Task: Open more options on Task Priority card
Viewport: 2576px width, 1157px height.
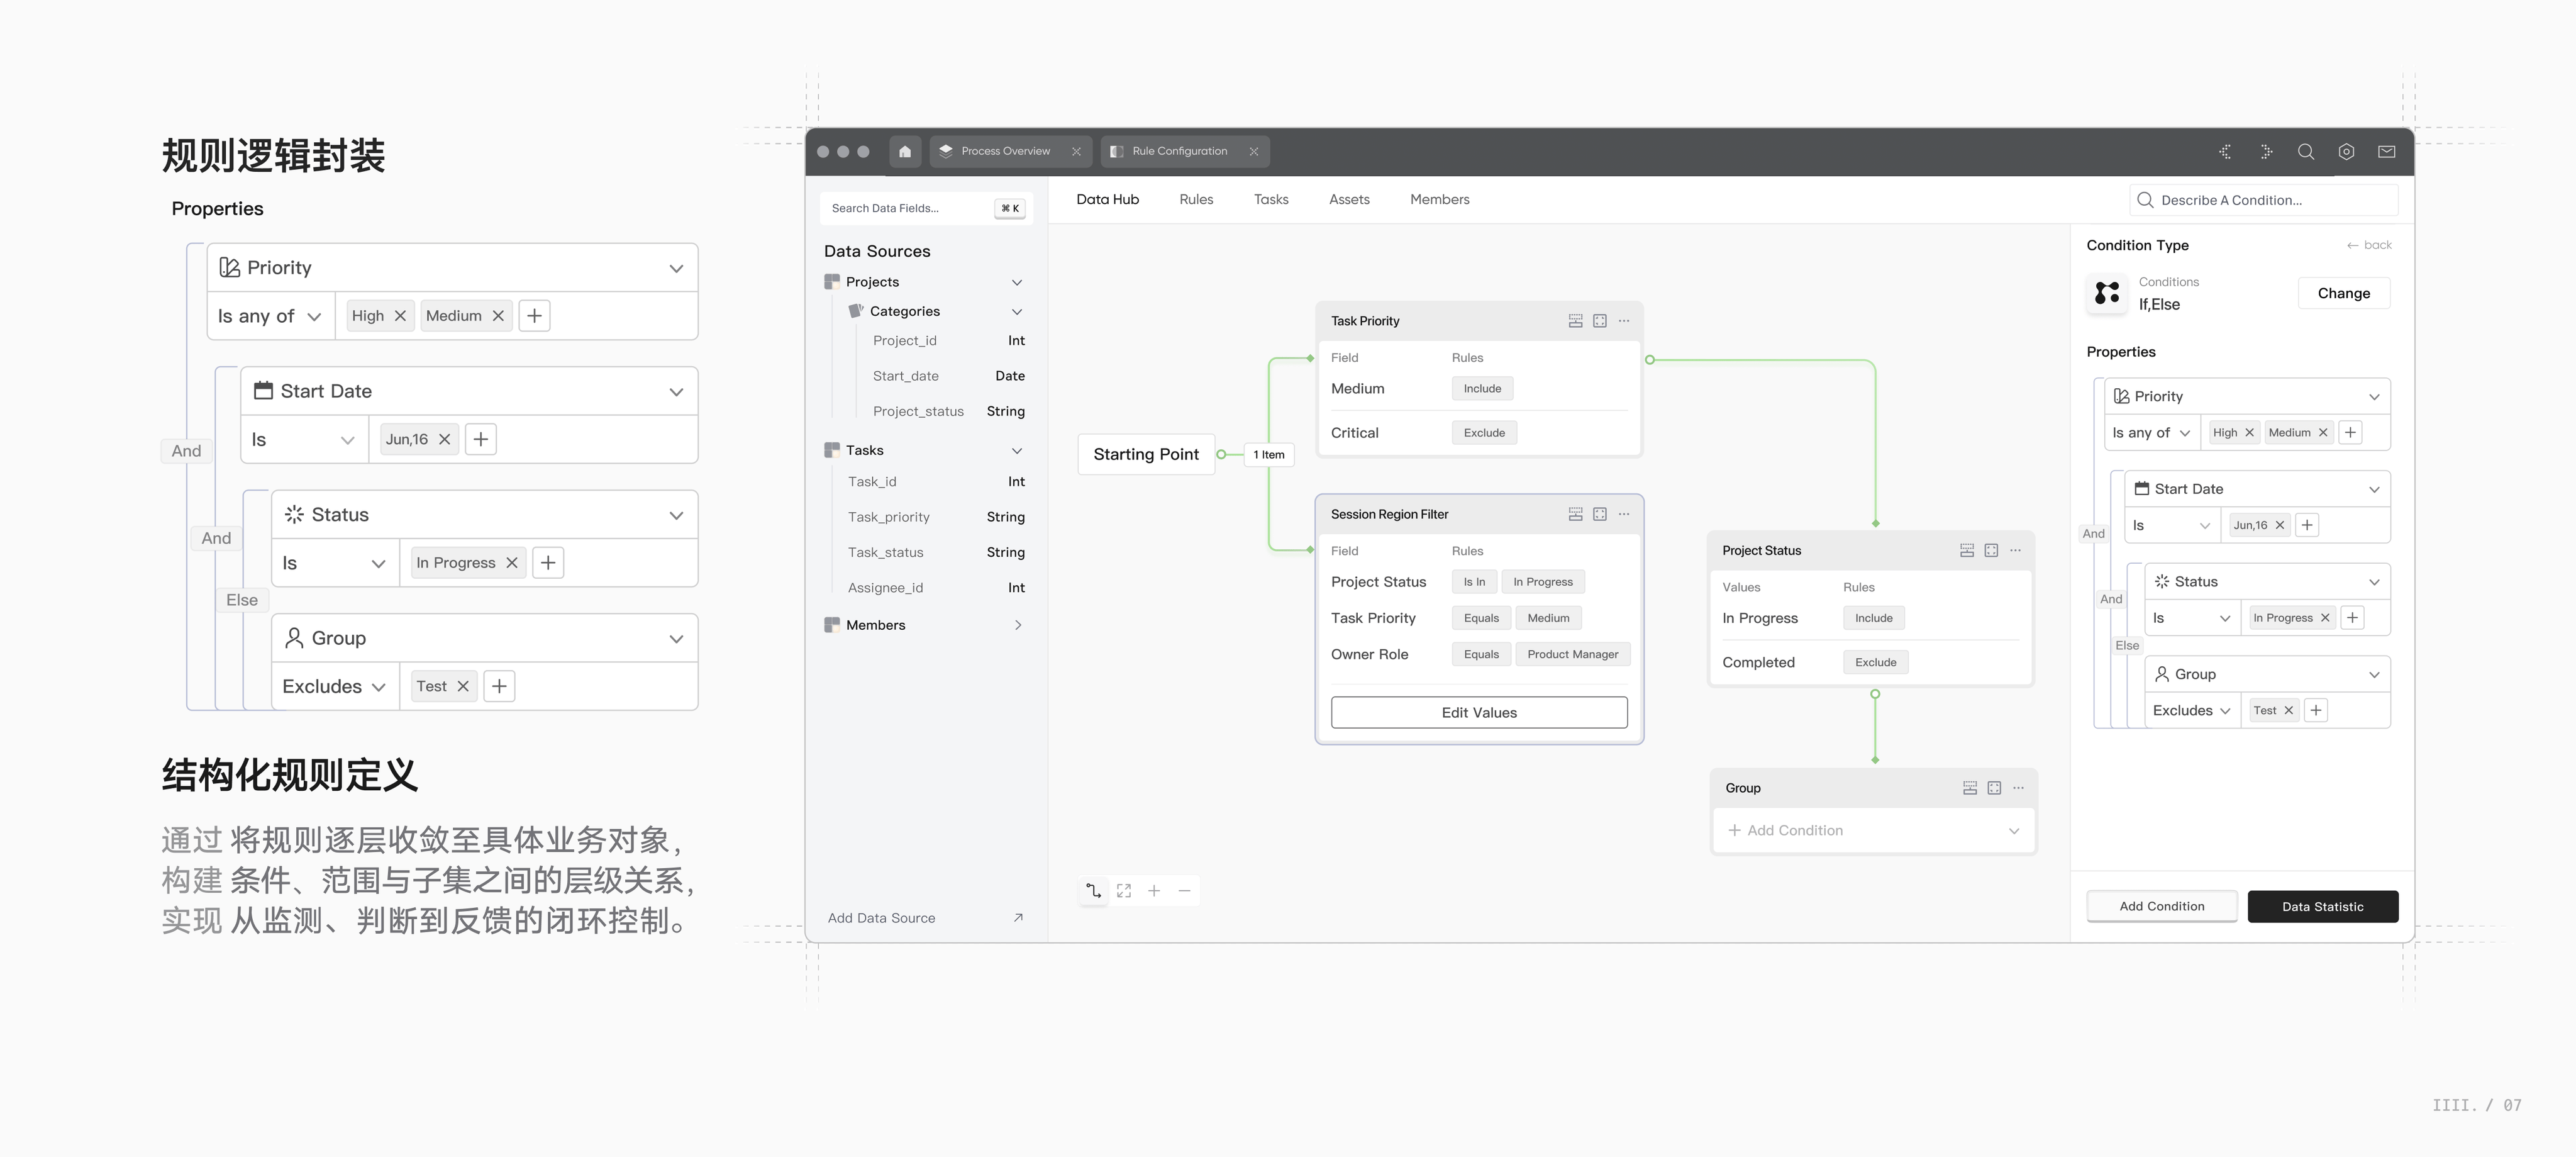Action: pos(1623,321)
